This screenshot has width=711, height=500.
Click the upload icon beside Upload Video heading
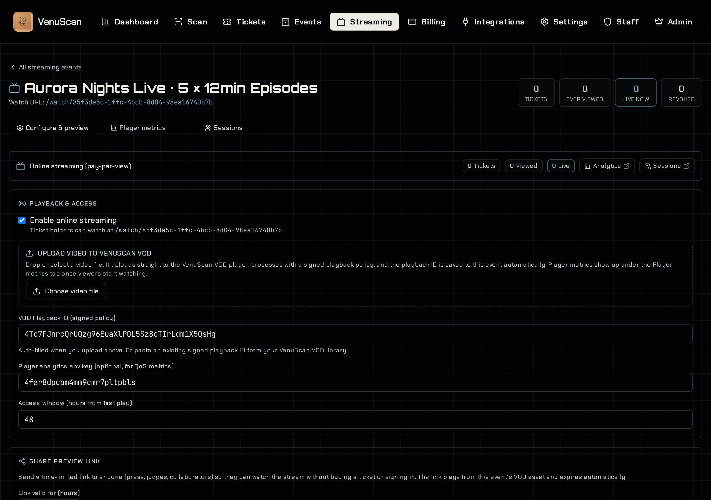point(29,253)
